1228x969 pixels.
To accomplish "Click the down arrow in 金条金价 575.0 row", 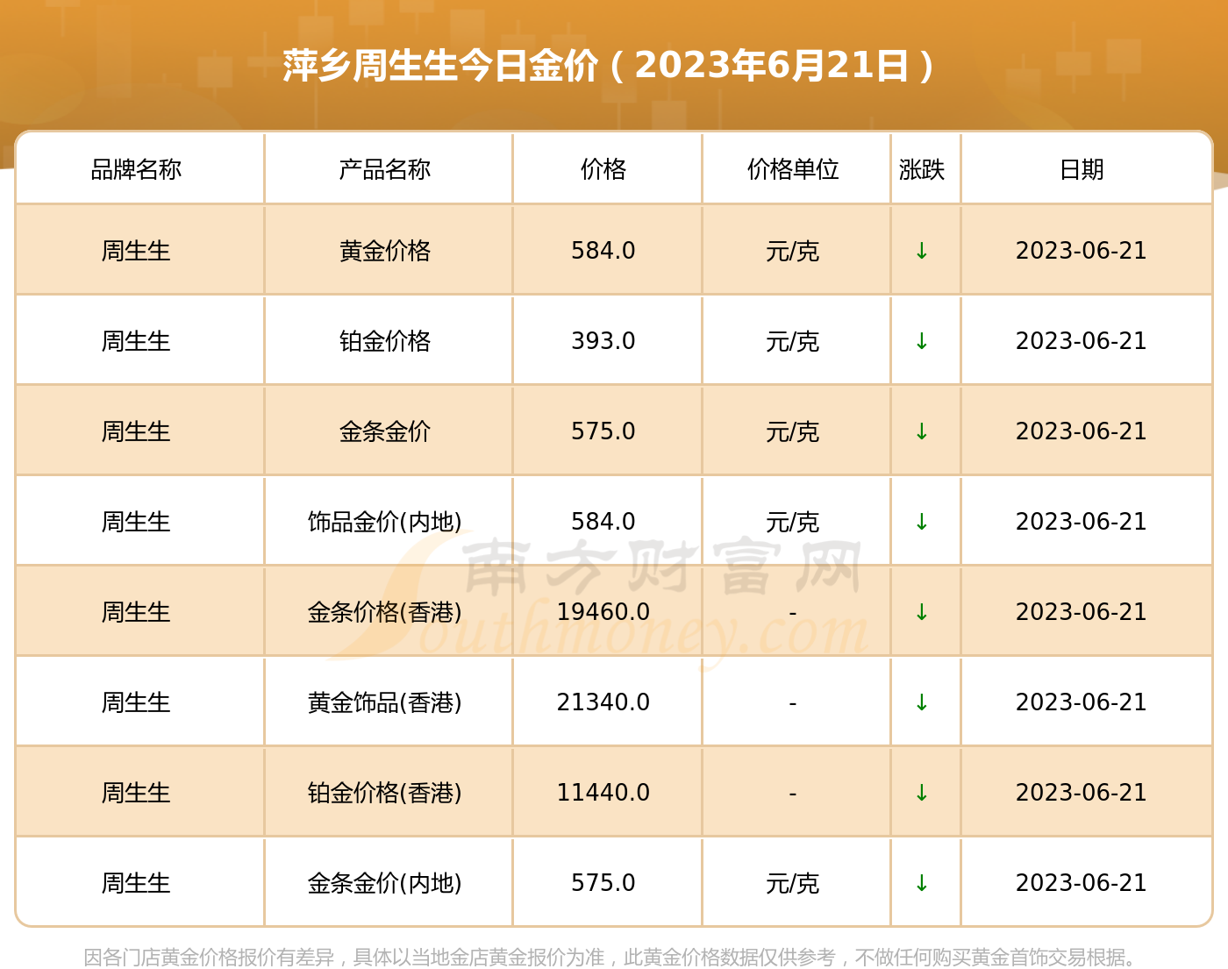I will tap(921, 431).
